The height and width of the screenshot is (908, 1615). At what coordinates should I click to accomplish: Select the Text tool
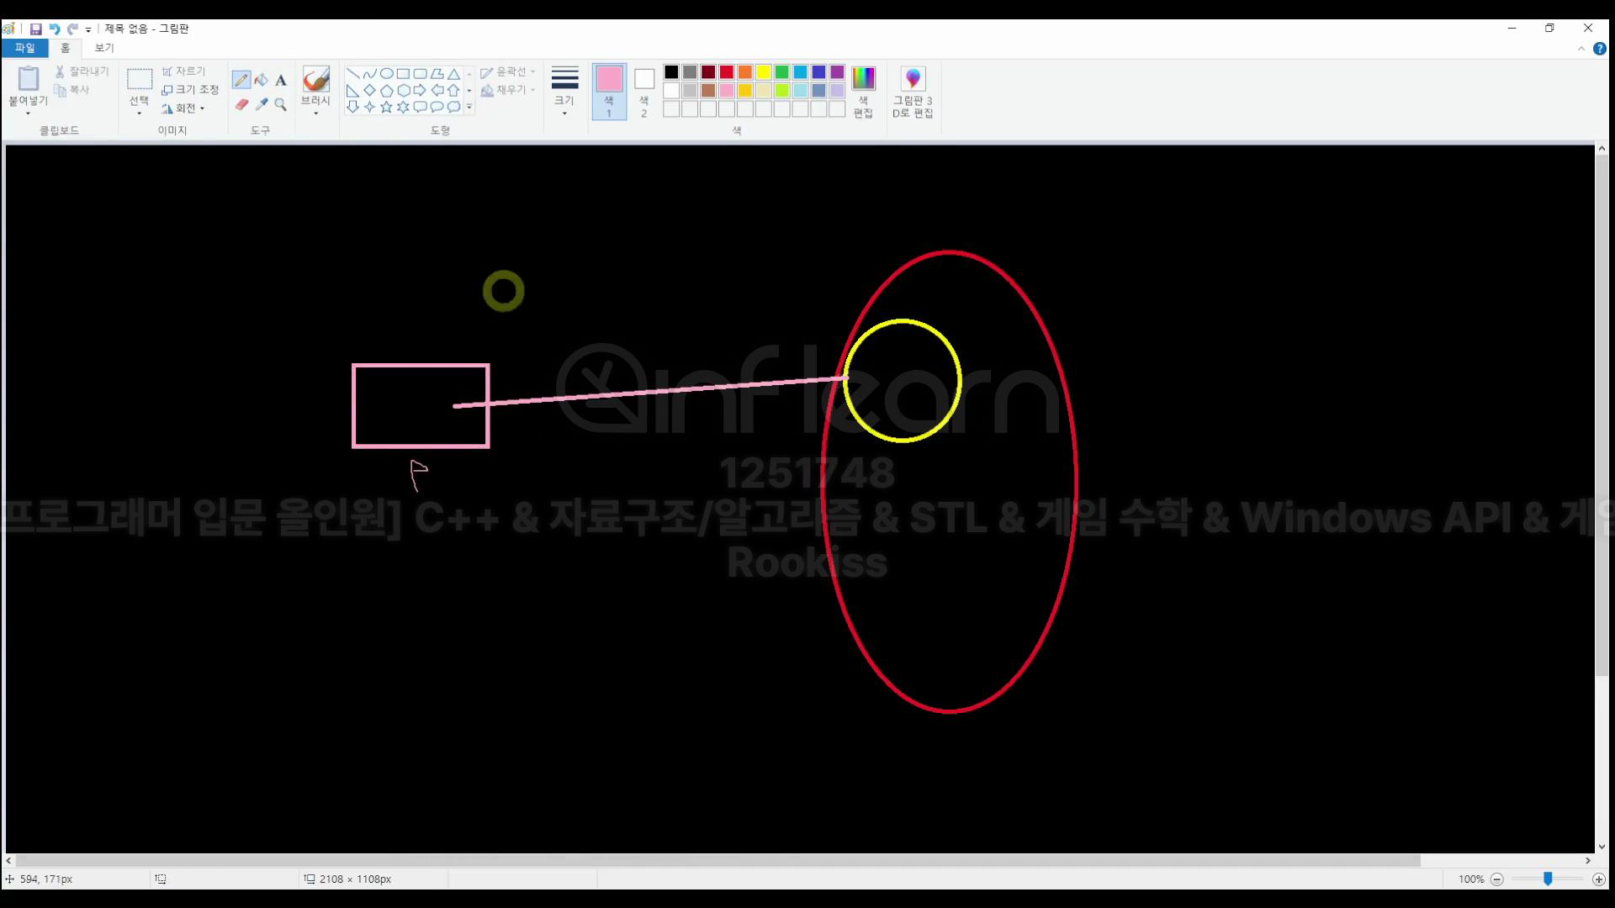click(x=281, y=81)
